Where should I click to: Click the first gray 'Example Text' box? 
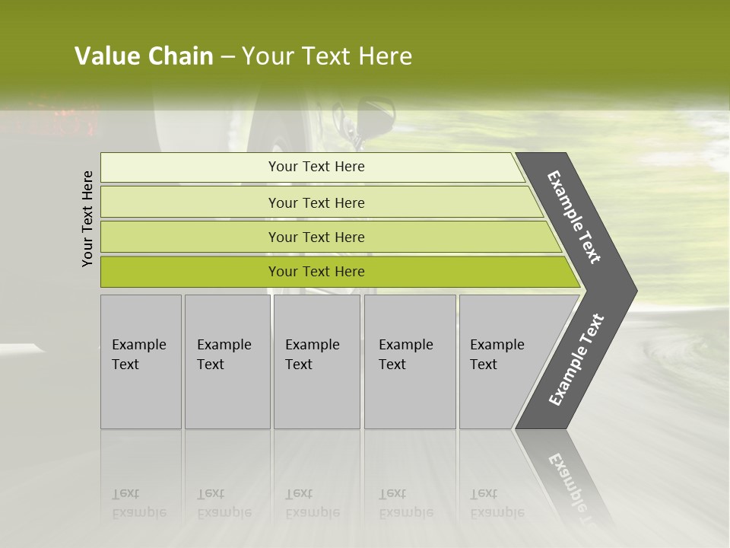[x=141, y=362]
